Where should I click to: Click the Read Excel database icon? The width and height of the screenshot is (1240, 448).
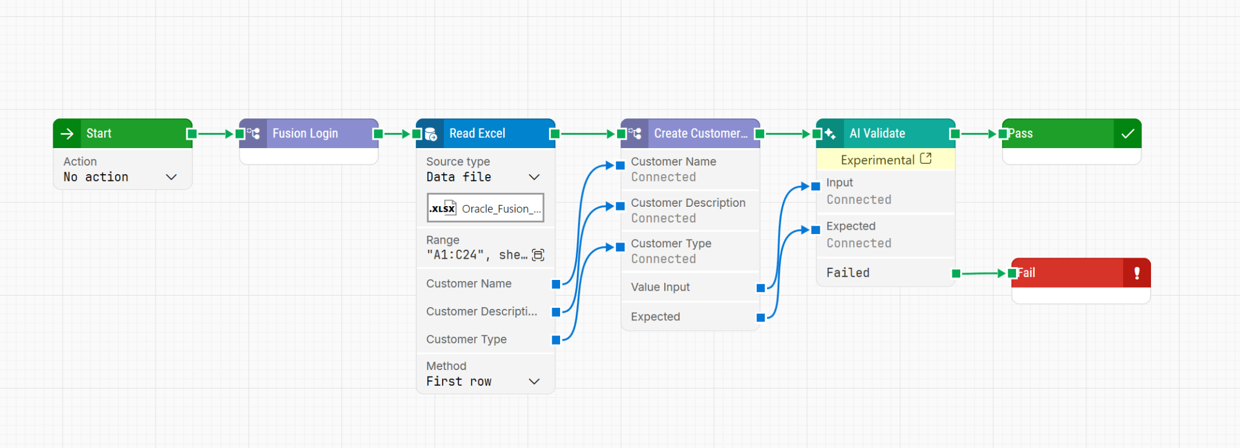click(430, 134)
